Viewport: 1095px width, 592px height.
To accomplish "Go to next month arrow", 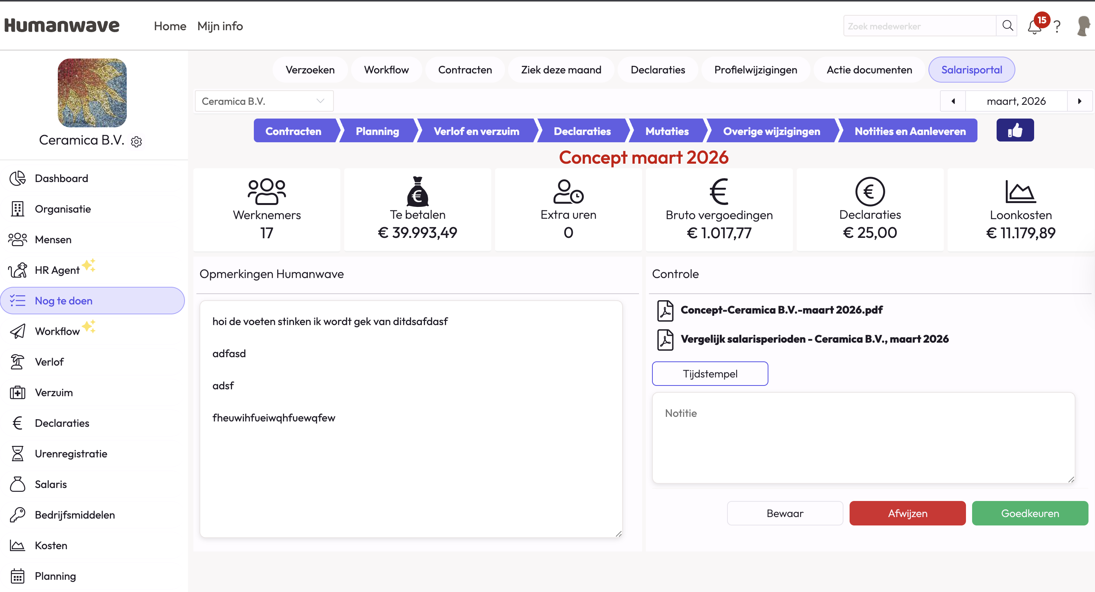I will point(1079,101).
